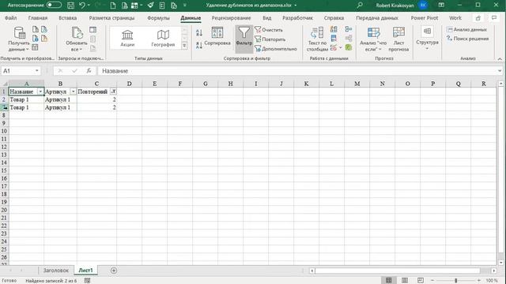The height and width of the screenshot is (284, 506).
Task: Open the Existing Connections icon
Action: tap(44, 39)
